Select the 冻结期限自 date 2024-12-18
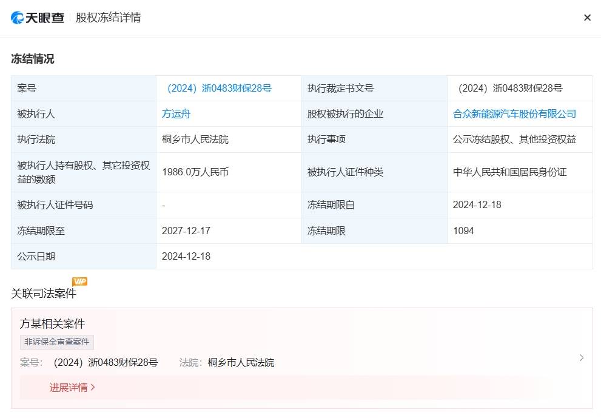The image size is (601, 418). click(x=477, y=205)
